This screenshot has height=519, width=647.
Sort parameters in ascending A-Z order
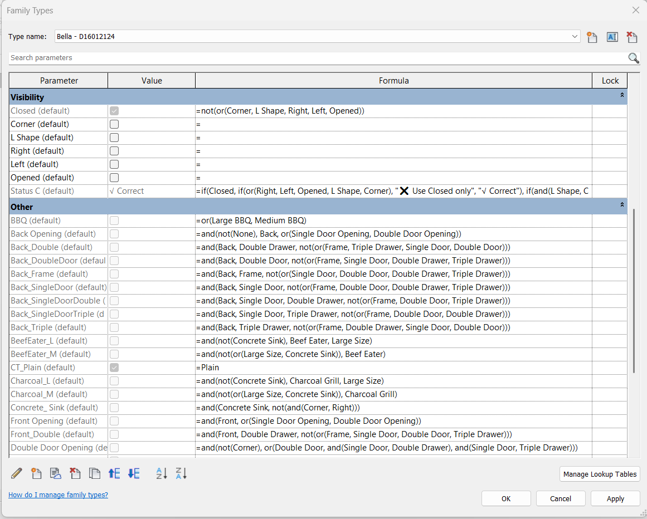pos(162,473)
